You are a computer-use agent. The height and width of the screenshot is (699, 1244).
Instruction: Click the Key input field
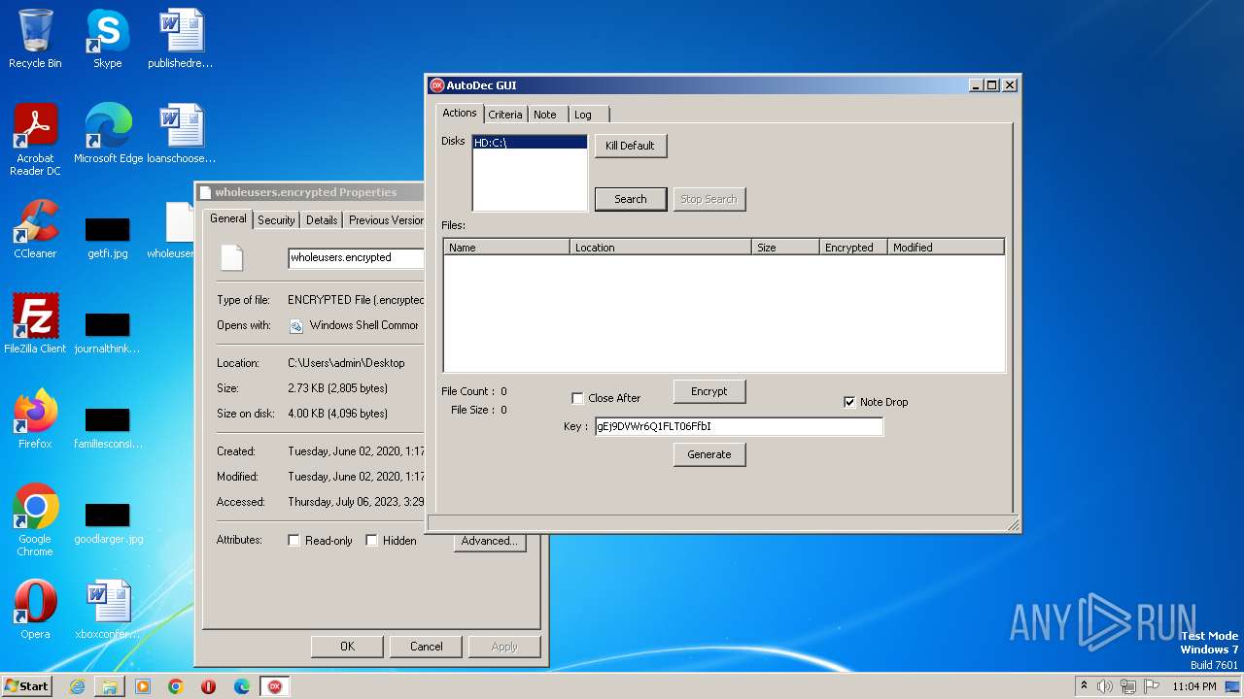[739, 426]
